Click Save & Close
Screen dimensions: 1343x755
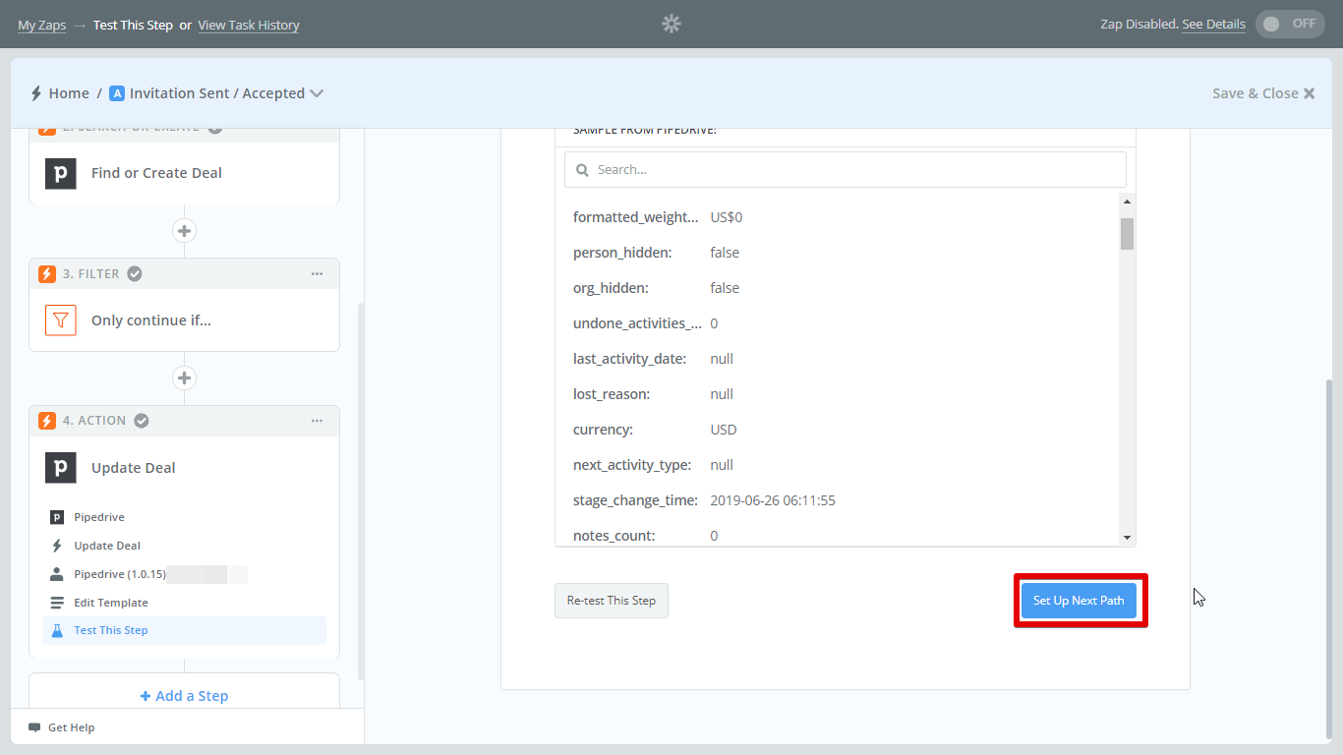click(1263, 93)
